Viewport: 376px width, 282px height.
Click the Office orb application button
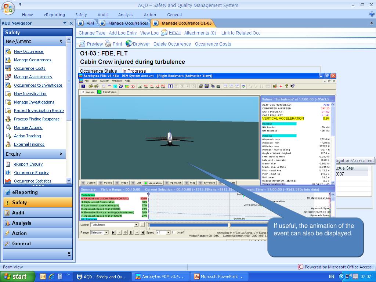(8, 8)
